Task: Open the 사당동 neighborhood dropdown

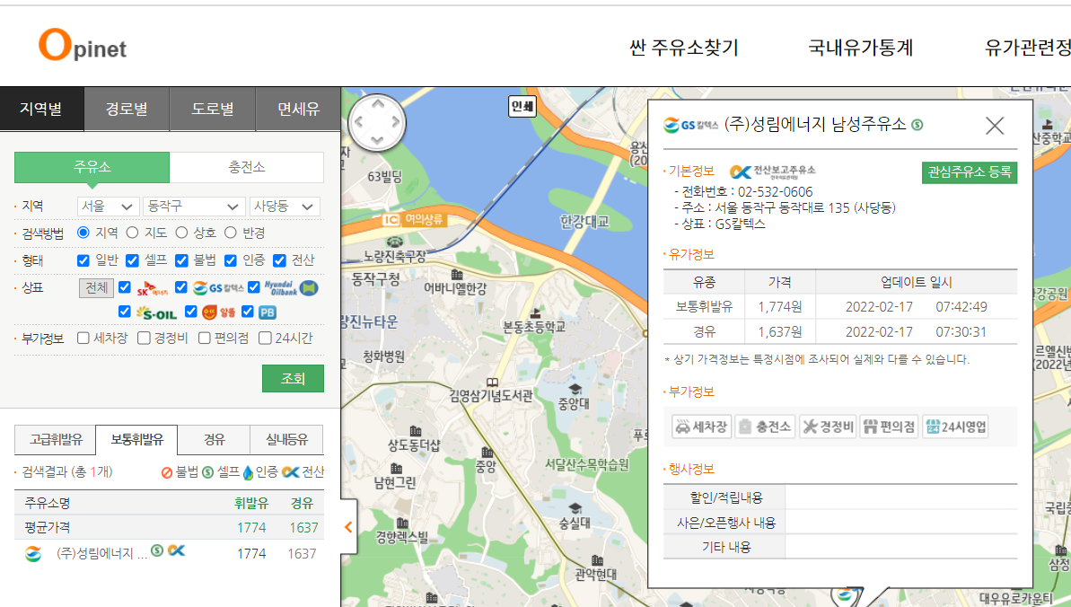Action: pyautogui.click(x=285, y=207)
